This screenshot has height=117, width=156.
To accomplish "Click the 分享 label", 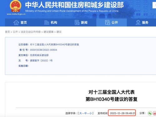I will tap(142, 113).
